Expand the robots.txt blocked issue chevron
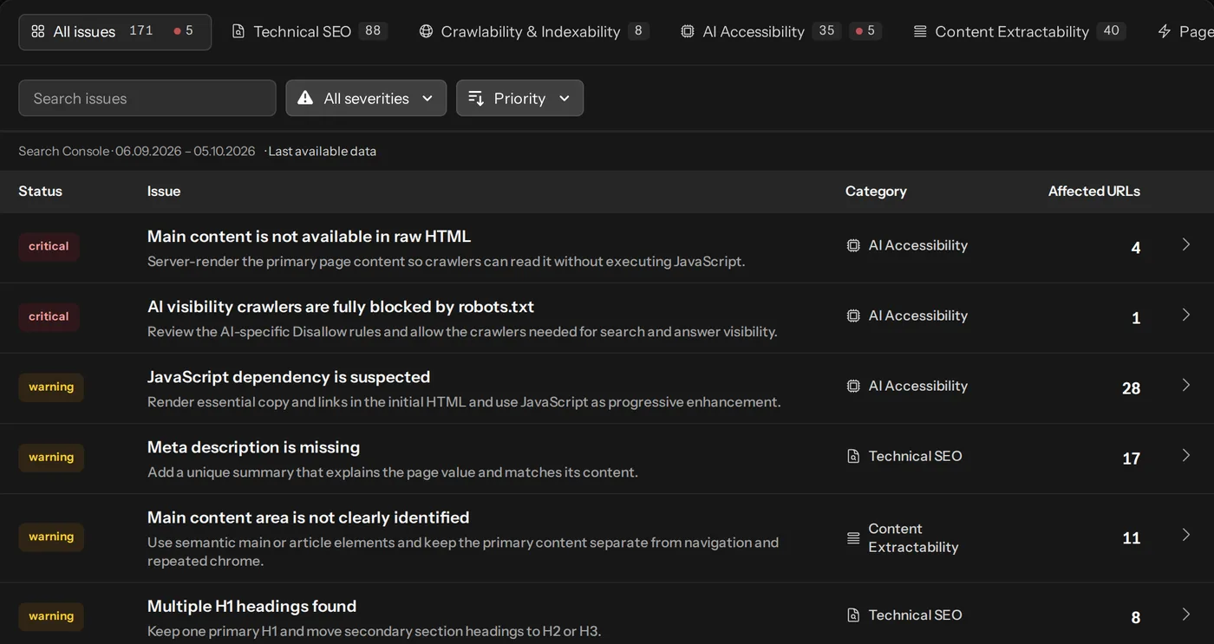Screen dimensions: 1214x644 click(x=1186, y=315)
